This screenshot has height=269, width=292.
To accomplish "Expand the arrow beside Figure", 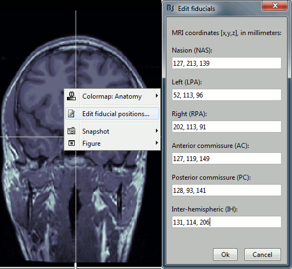I will (157, 143).
